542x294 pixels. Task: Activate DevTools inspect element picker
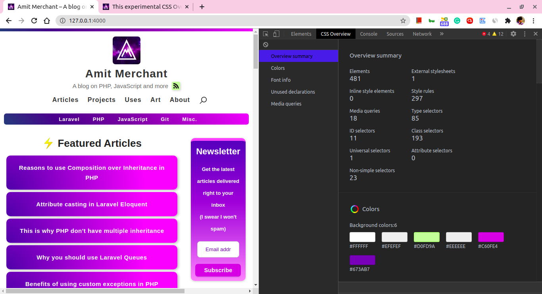click(266, 34)
